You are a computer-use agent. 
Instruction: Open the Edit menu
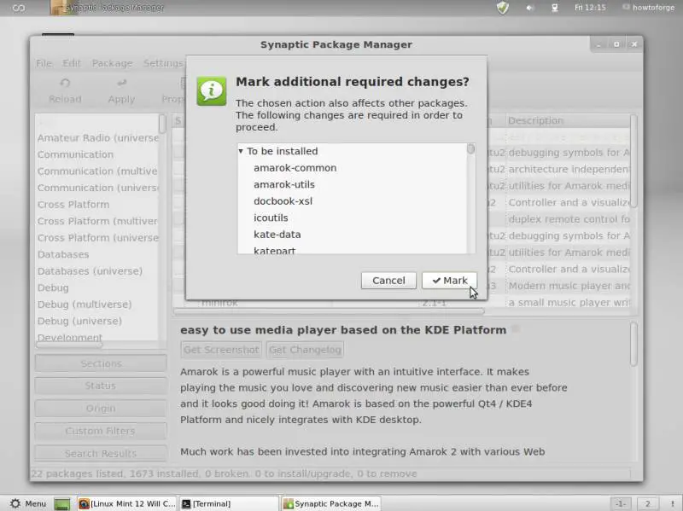(72, 63)
